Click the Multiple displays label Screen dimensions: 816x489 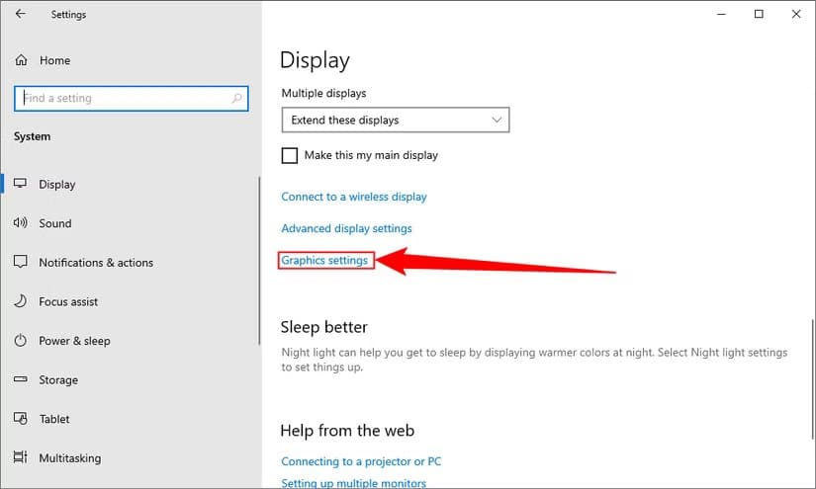323,93
